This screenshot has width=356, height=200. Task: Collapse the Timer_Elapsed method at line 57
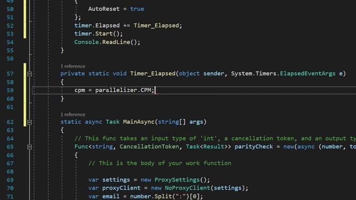click(29, 74)
